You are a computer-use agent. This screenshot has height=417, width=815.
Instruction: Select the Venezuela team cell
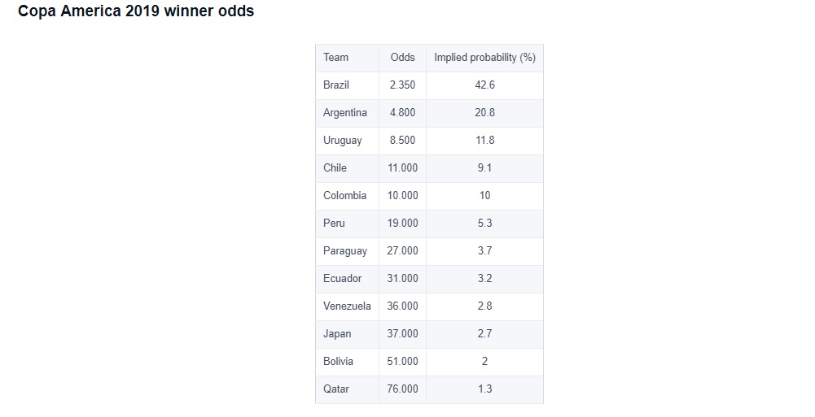click(x=347, y=306)
